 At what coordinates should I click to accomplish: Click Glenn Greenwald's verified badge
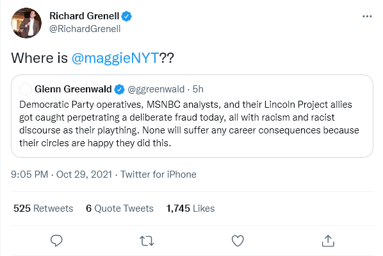click(119, 89)
